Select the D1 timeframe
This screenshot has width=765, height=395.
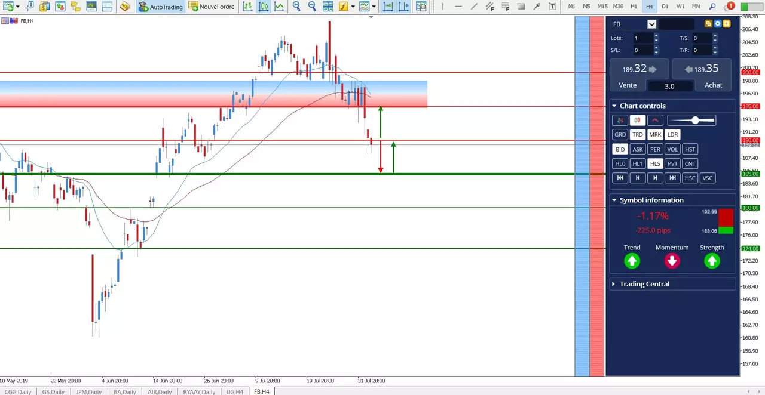click(x=665, y=7)
